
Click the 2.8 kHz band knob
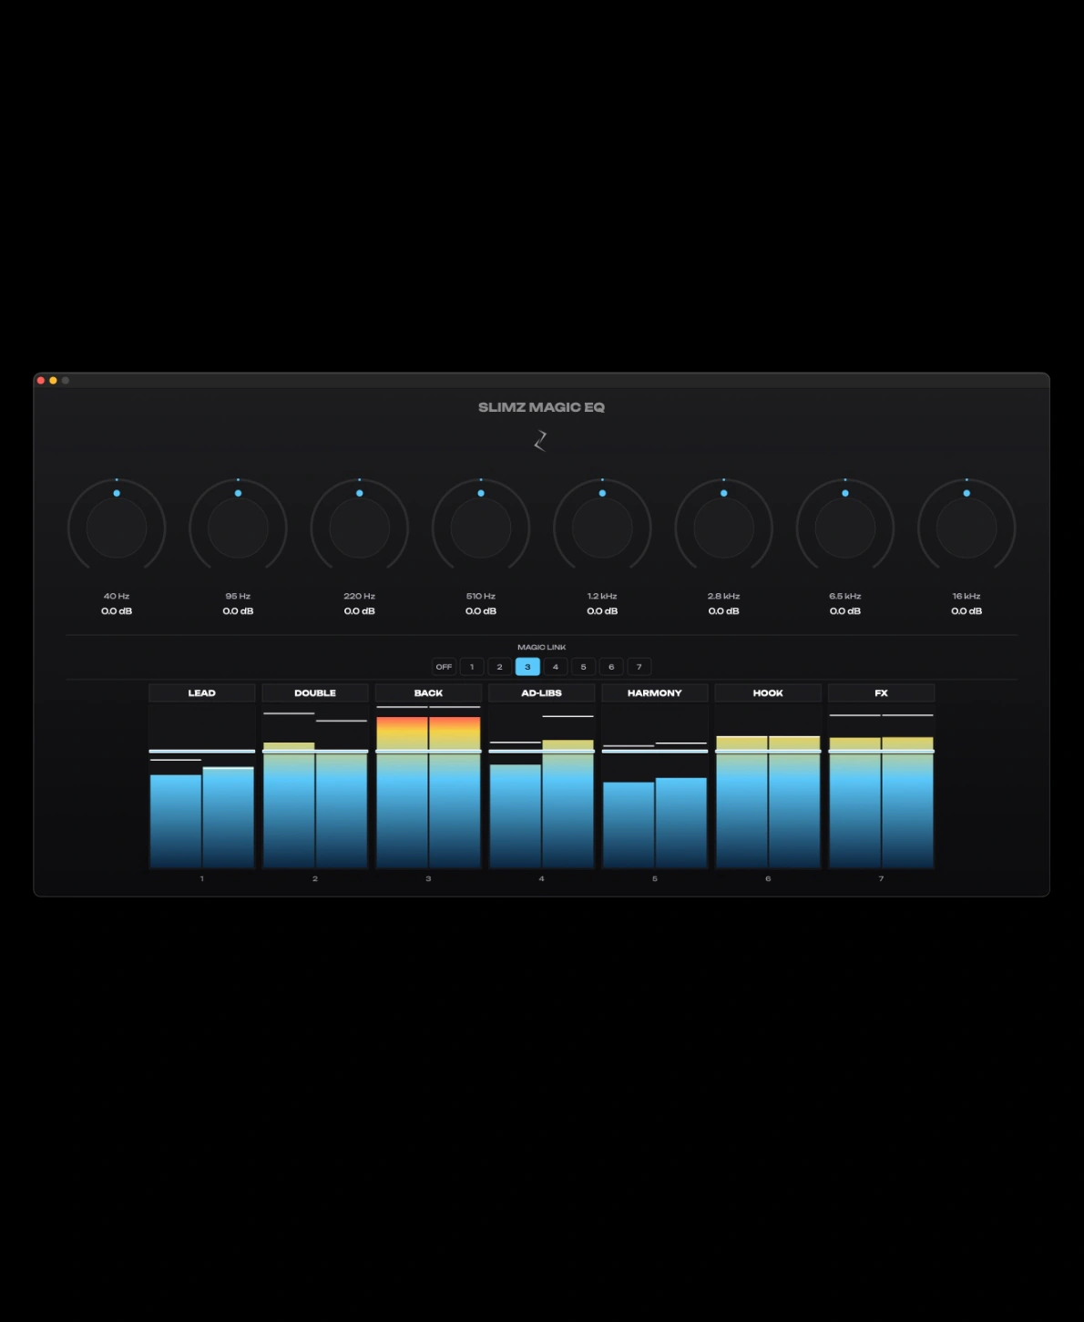(x=724, y=528)
